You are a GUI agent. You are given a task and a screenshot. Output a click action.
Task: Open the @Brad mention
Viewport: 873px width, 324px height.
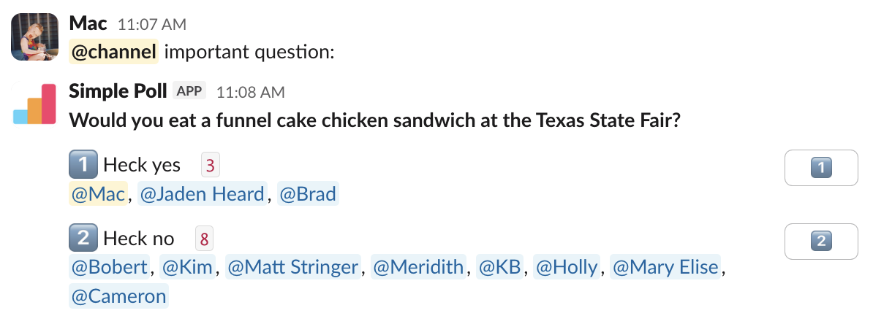[x=307, y=194]
